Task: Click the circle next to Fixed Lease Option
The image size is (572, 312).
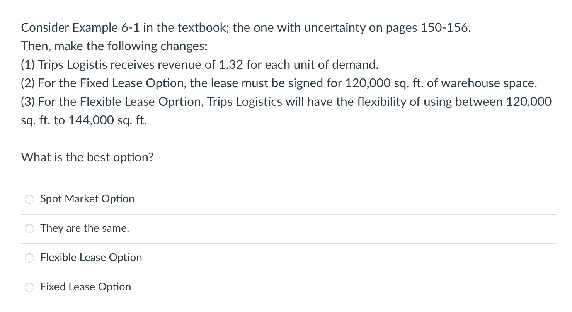Action: pos(29,287)
